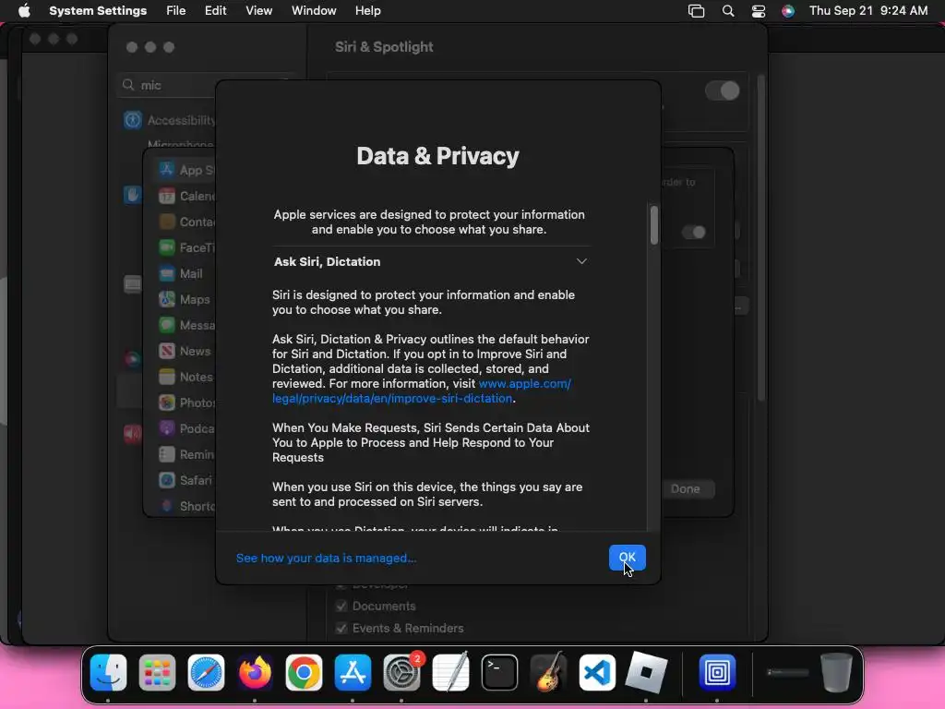The height and width of the screenshot is (709, 945).
Task: Open the Window menu
Action: (314, 10)
